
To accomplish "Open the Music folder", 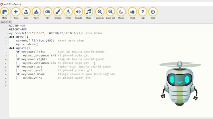I will [x=89, y=13].
